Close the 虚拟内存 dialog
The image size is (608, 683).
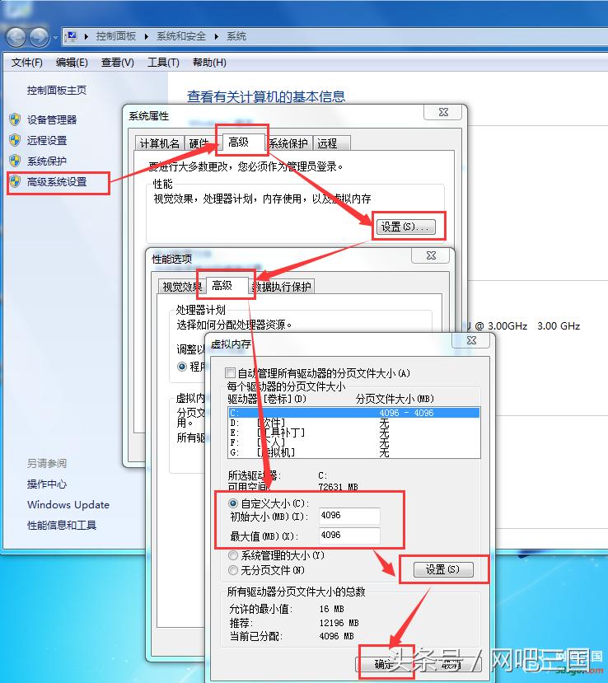click(472, 340)
